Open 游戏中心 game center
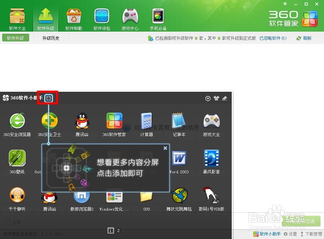This screenshot has height=239, width=324. click(x=130, y=19)
